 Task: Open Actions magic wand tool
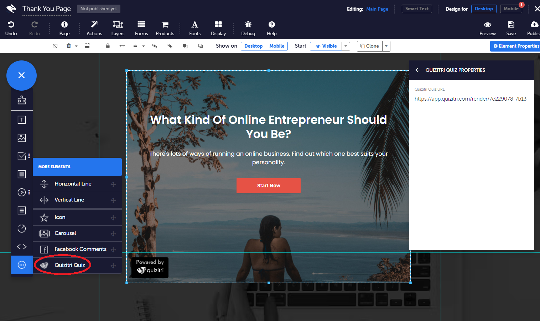click(94, 28)
